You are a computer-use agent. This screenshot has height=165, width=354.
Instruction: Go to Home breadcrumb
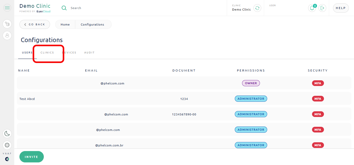point(65,25)
